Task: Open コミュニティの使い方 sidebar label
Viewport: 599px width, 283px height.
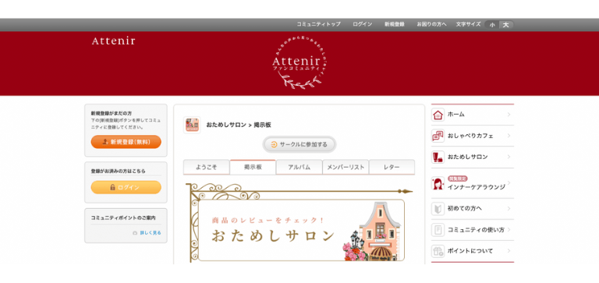Action: pos(476,230)
